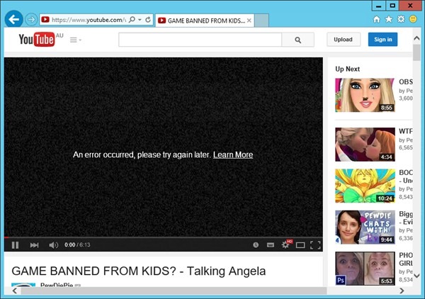This screenshot has width=425, height=299.
Task: Click the browser forward arrow
Action: coord(31,20)
